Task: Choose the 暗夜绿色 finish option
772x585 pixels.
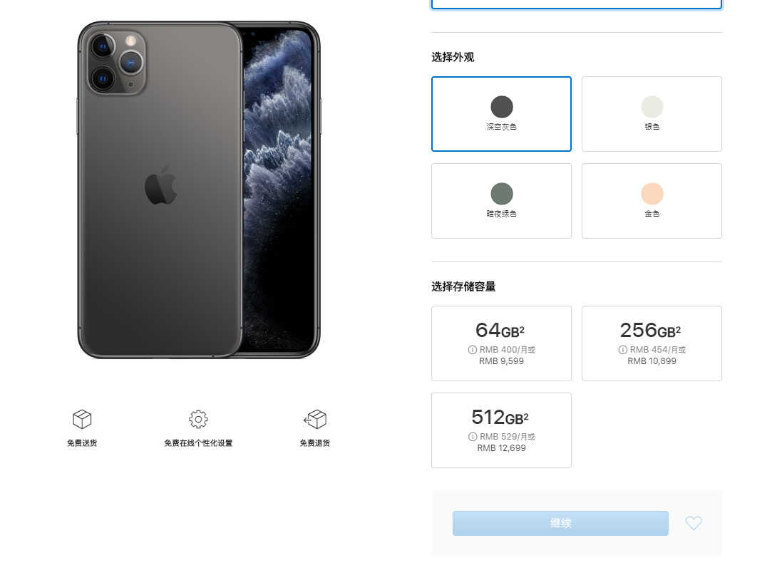Action: [501, 201]
